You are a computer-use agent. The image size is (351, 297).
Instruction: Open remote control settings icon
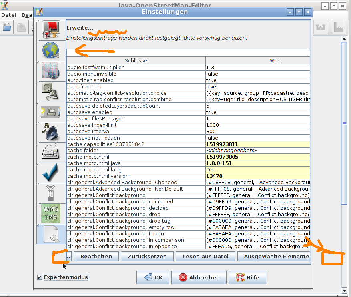[51, 193]
